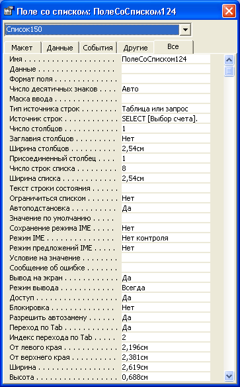
Task: Click the Автоподстановка Да value
Action: tap(166, 208)
